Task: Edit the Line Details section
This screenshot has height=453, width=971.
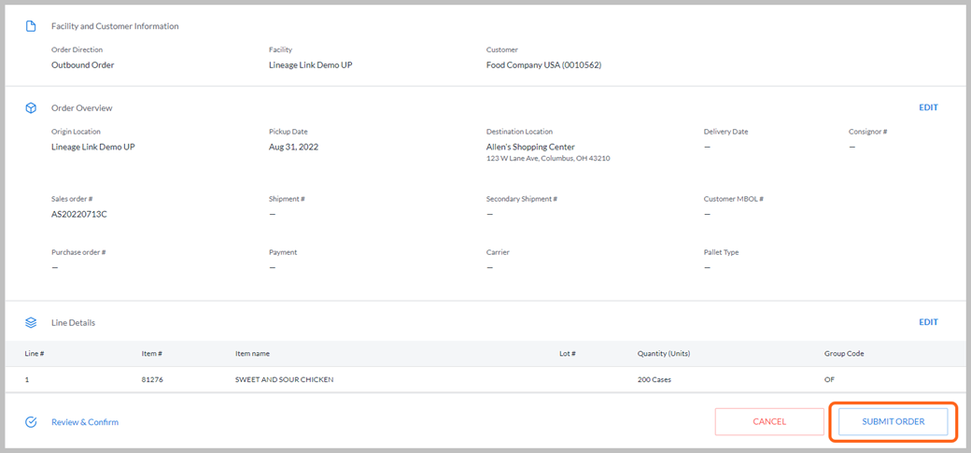Action: 928,322
